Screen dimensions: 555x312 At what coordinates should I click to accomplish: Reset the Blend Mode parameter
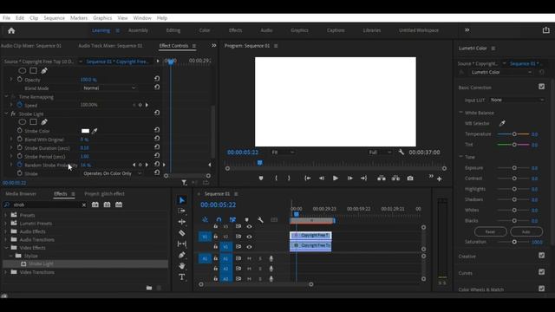[157, 88]
